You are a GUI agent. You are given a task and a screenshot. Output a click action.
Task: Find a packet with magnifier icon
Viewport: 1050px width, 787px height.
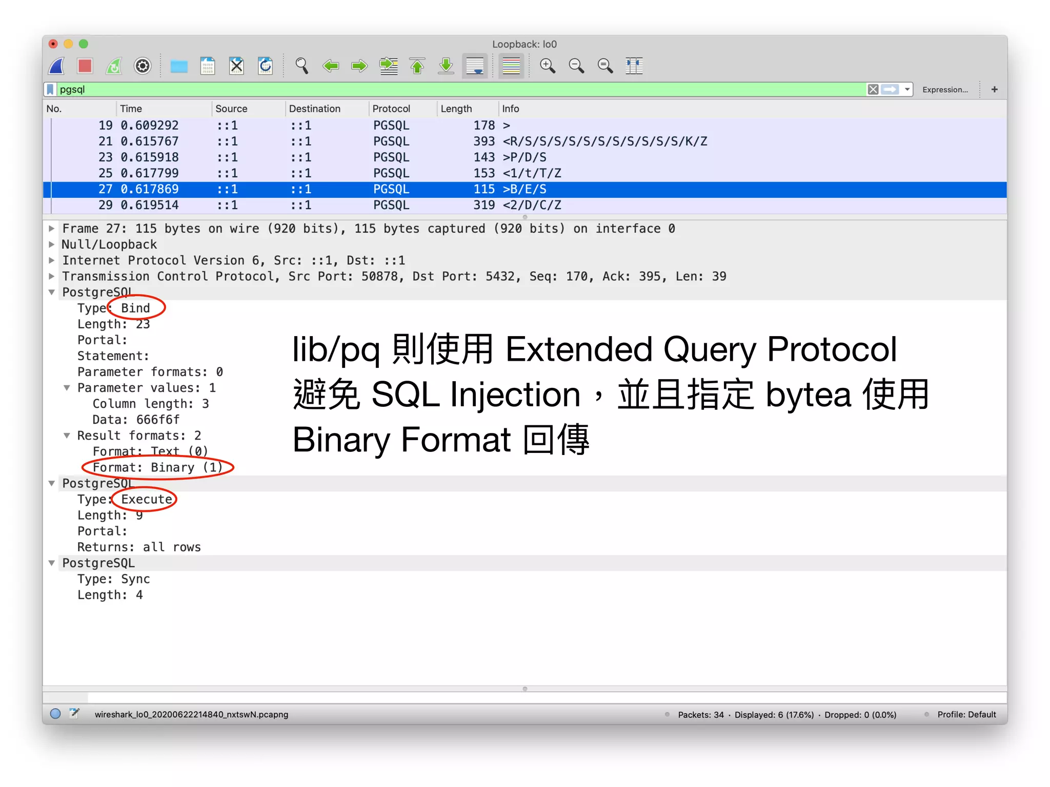301,66
